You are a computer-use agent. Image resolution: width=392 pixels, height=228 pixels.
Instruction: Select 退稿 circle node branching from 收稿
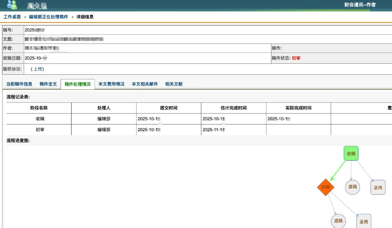pos(353,187)
